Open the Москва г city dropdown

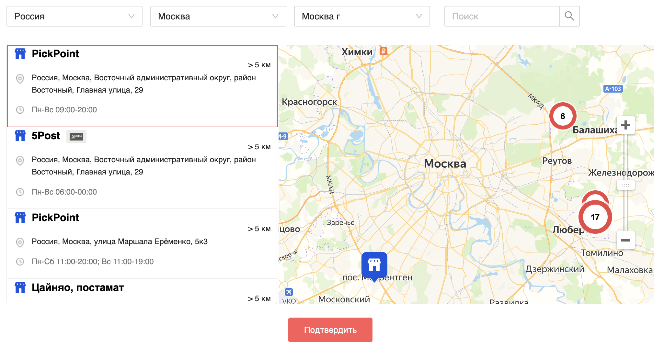[362, 16]
